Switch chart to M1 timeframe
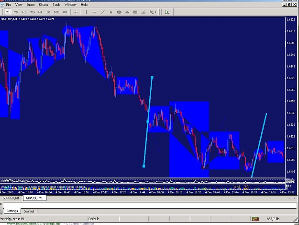Screen dimensions: 299x225 coord(8,12)
